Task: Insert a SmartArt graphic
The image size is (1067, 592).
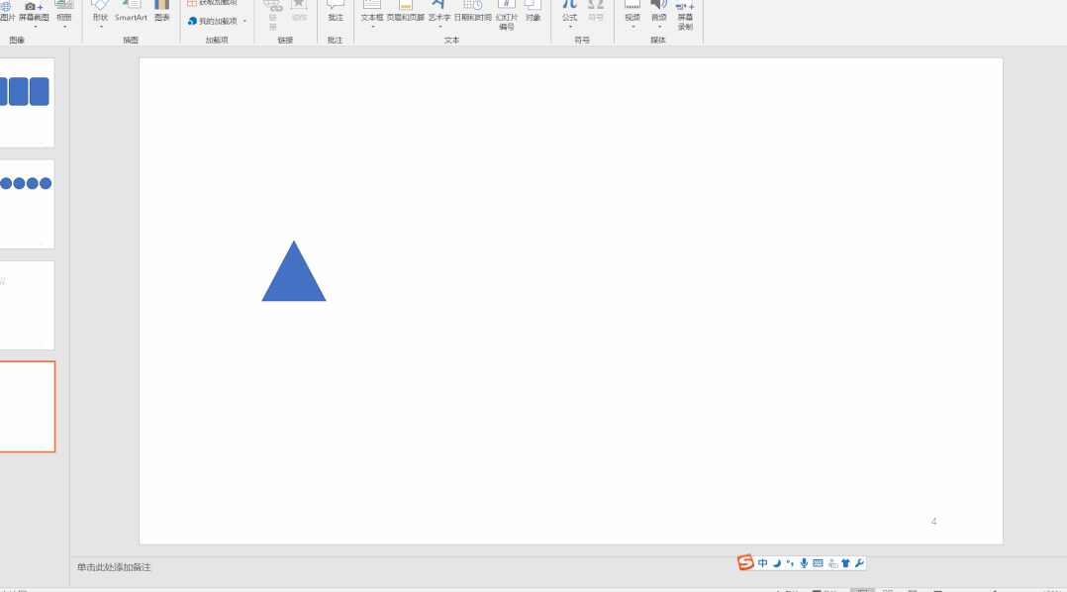Action: [x=131, y=12]
